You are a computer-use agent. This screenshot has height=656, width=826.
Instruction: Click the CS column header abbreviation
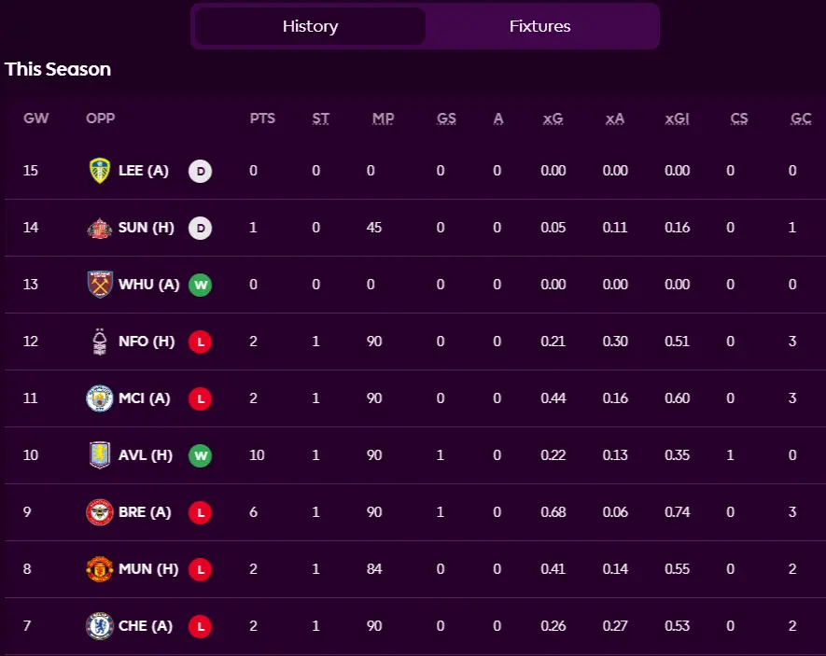tap(738, 119)
